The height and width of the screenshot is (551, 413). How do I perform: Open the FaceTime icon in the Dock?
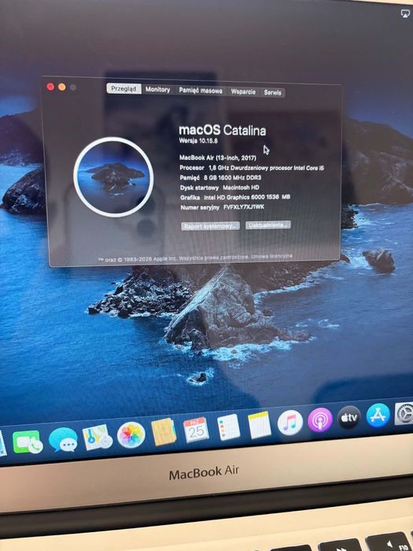tap(27, 442)
